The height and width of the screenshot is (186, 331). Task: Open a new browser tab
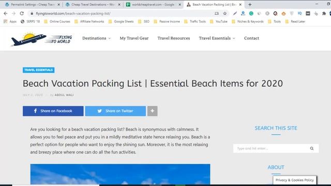pos(250,5)
